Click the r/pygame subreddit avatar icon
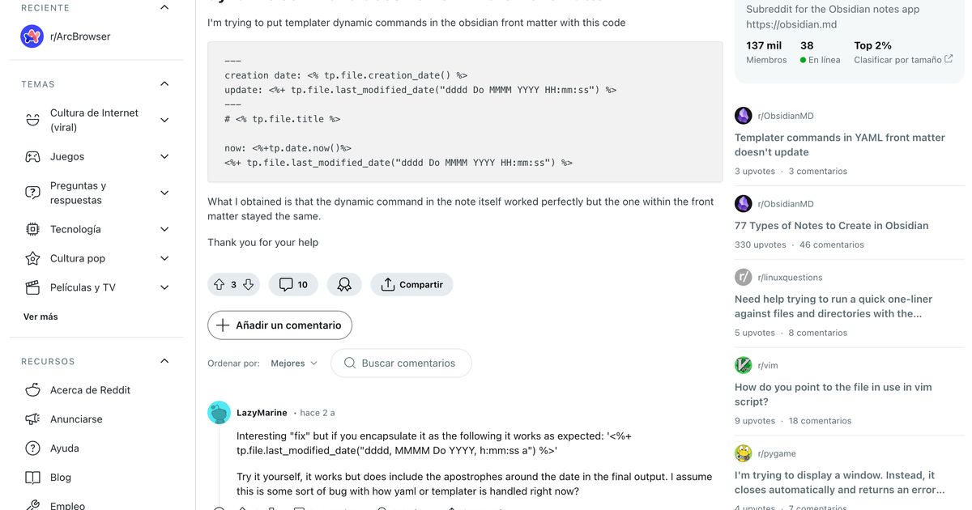Viewport: 972px width, 510px height. pos(743,453)
